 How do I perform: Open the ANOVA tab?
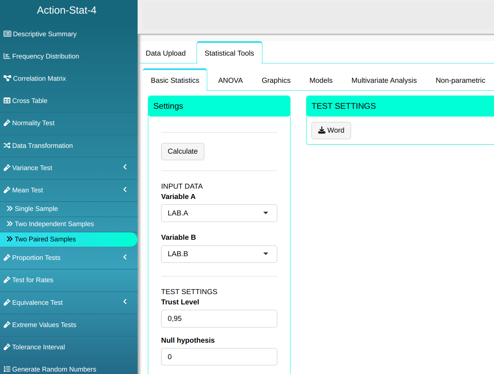pos(230,81)
